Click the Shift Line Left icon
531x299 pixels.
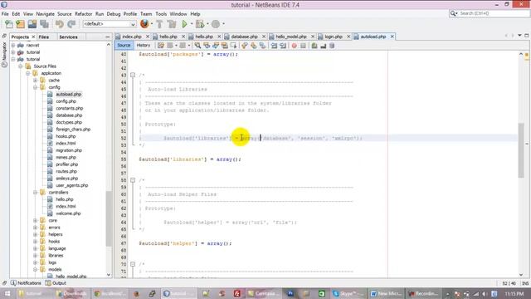point(274,46)
